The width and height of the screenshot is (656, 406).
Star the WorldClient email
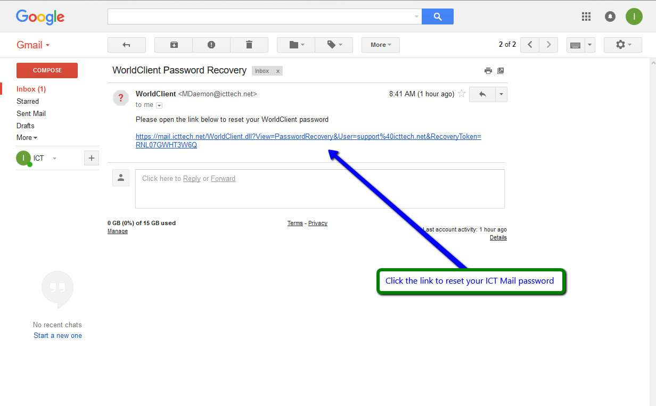(x=462, y=94)
